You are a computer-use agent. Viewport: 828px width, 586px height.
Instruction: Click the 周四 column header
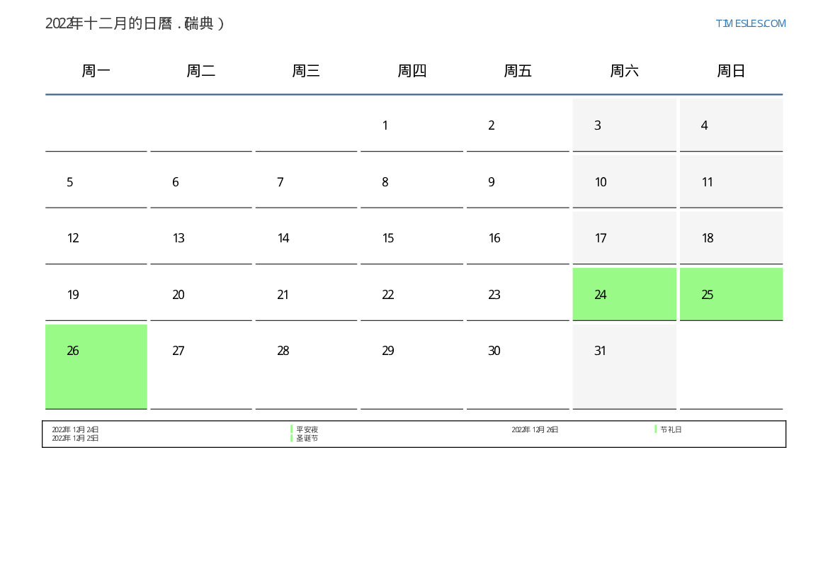coord(412,71)
